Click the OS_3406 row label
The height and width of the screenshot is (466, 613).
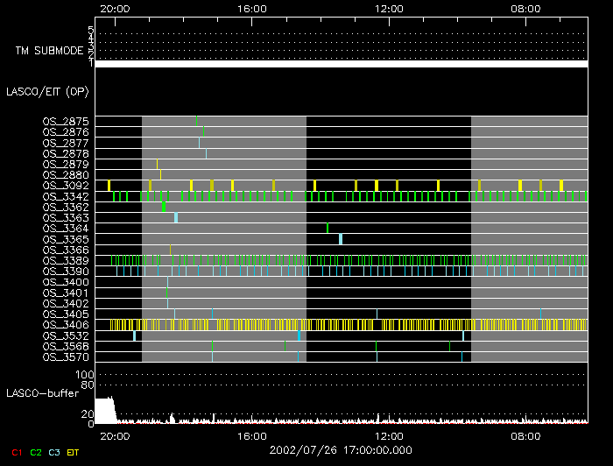click(x=66, y=325)
